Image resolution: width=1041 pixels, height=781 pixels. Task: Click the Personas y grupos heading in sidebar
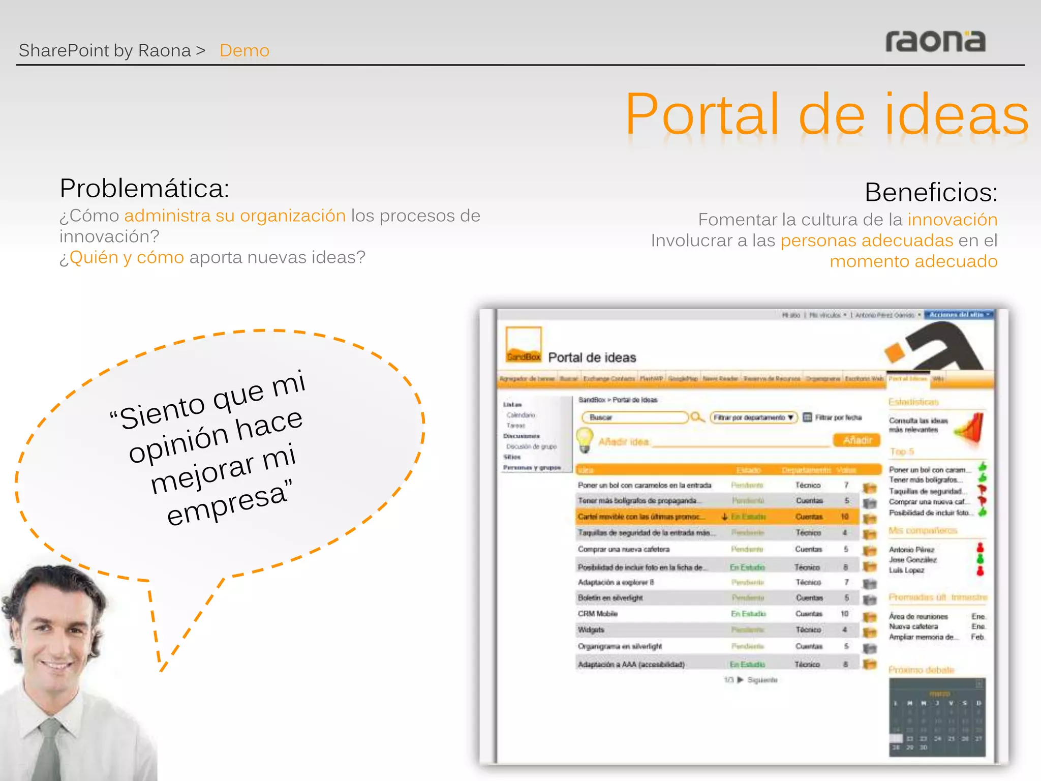click(x=532, y=467)
